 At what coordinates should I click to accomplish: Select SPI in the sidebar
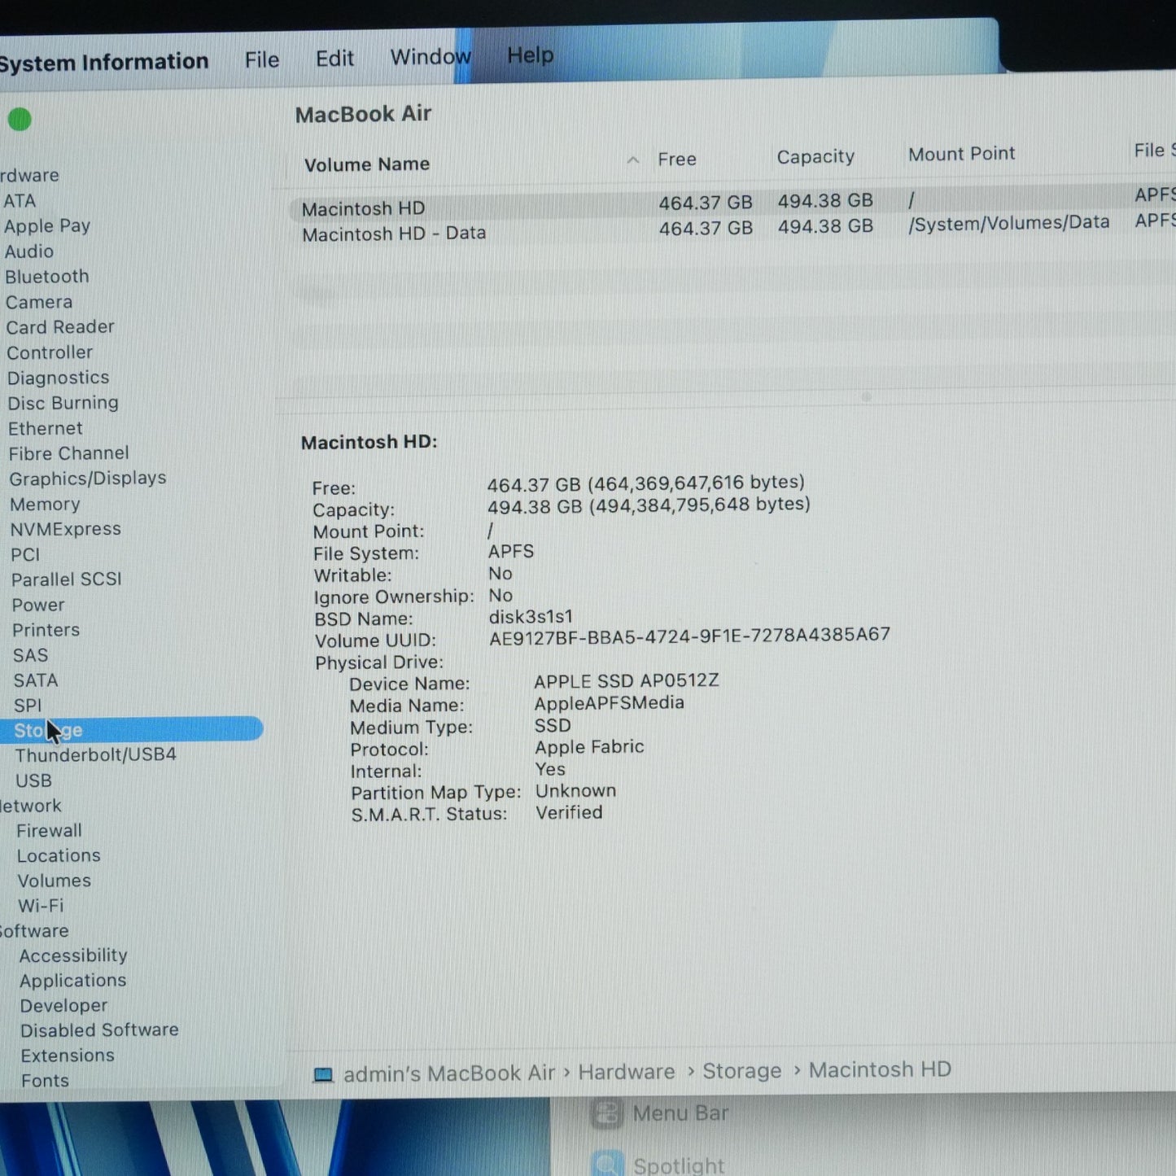pos(28,706)
